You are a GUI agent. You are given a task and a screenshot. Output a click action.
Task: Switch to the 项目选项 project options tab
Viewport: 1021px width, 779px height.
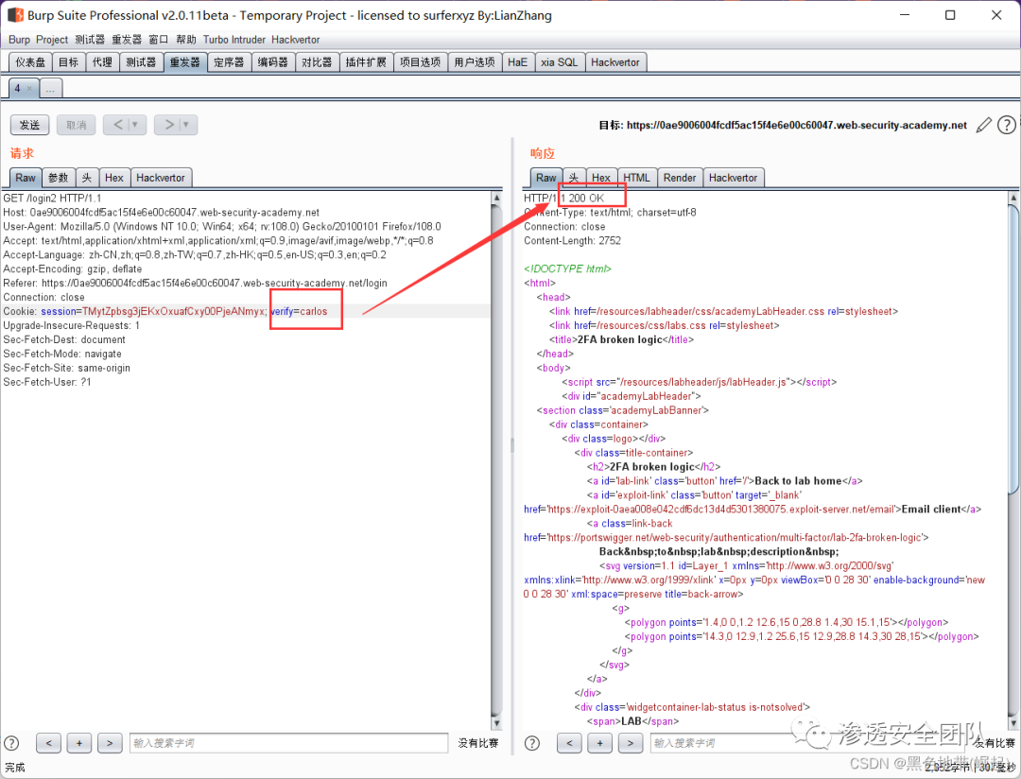pyautogui.click(x=421, y=62)
